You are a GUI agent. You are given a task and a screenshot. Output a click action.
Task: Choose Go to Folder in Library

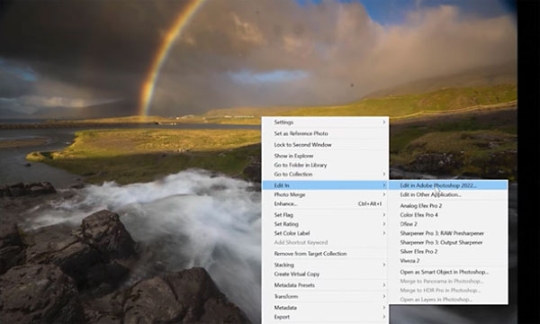tap(325, 165)
